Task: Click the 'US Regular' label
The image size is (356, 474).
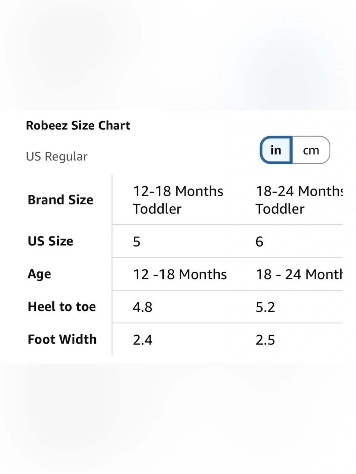Action: (57, 156)
